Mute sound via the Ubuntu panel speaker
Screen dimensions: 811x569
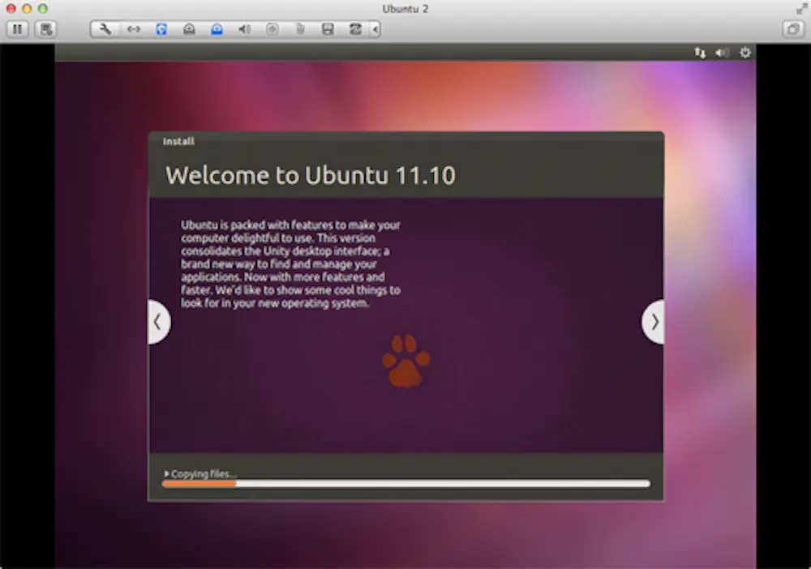coord(722,52)
